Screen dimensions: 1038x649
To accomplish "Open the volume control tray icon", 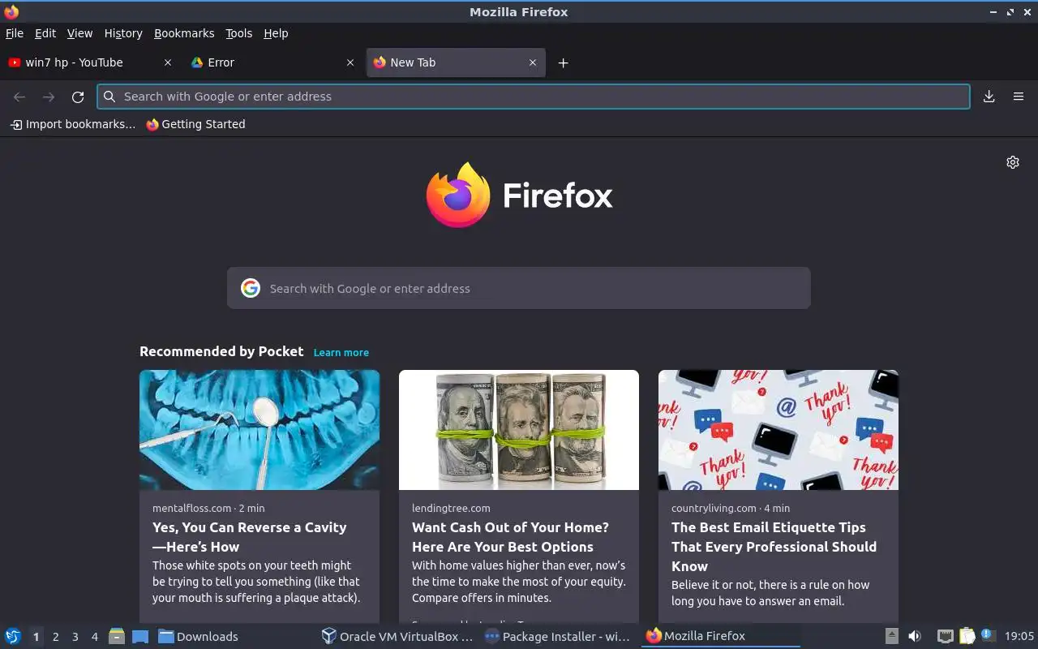I will pos(915,636).
